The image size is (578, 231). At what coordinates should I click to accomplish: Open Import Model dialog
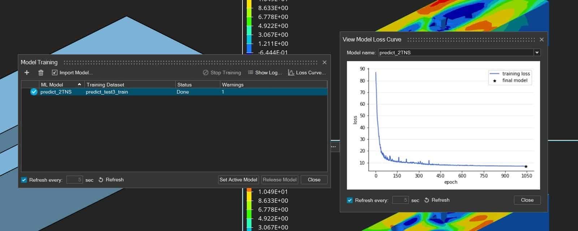pos(72,72)
